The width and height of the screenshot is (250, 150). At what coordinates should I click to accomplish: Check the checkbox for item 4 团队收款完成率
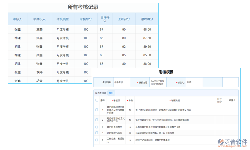pos(97,133)
